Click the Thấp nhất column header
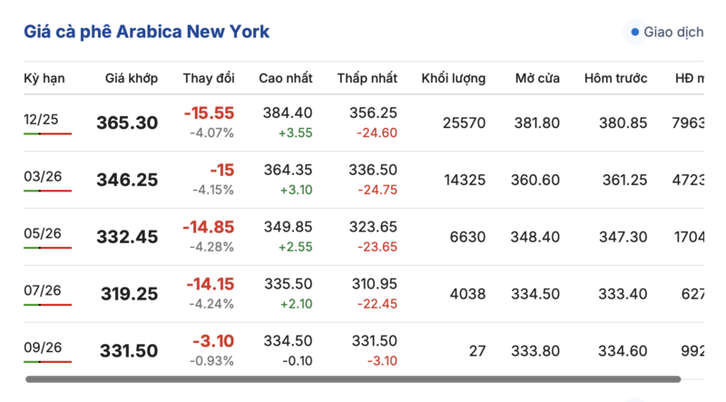This screenshot has height=402, width=726. click(x=368, y=78)
